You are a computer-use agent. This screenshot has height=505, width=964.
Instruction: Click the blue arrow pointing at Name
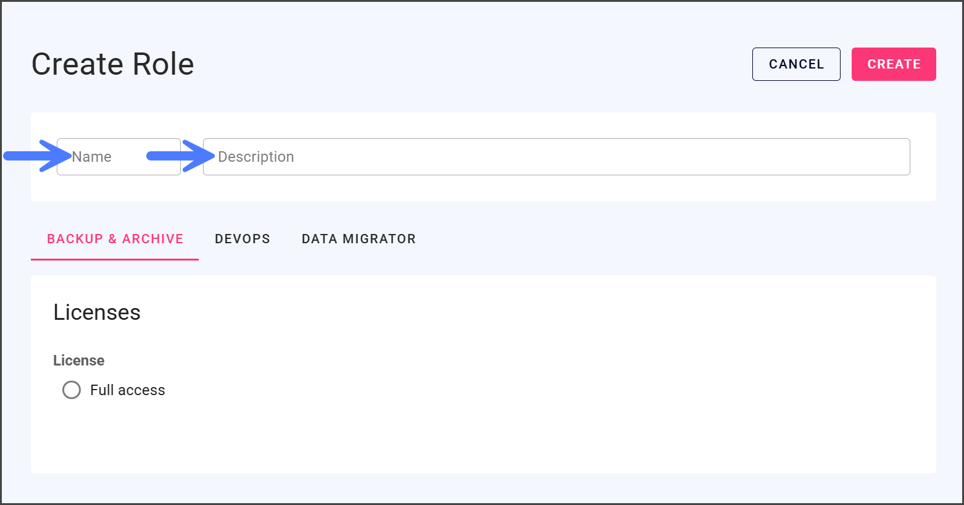[x=34, y=156]
